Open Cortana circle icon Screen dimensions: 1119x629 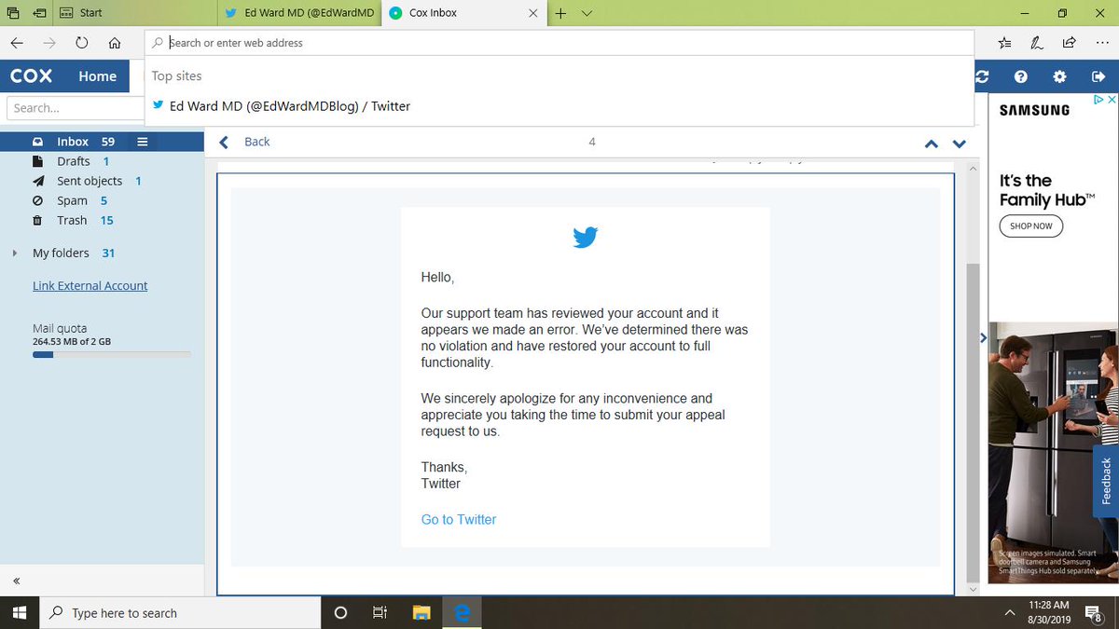click(340, 612)
